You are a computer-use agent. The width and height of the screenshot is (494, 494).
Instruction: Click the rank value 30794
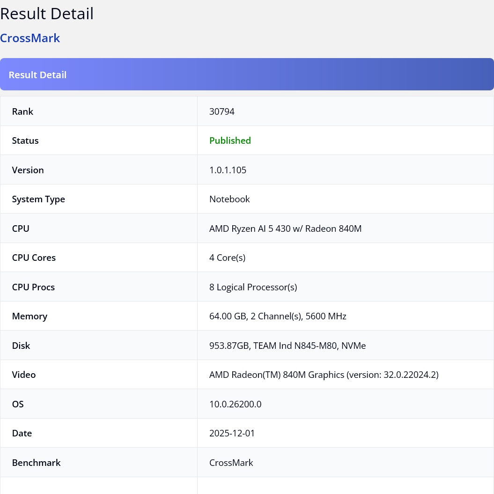coord(221,111)
